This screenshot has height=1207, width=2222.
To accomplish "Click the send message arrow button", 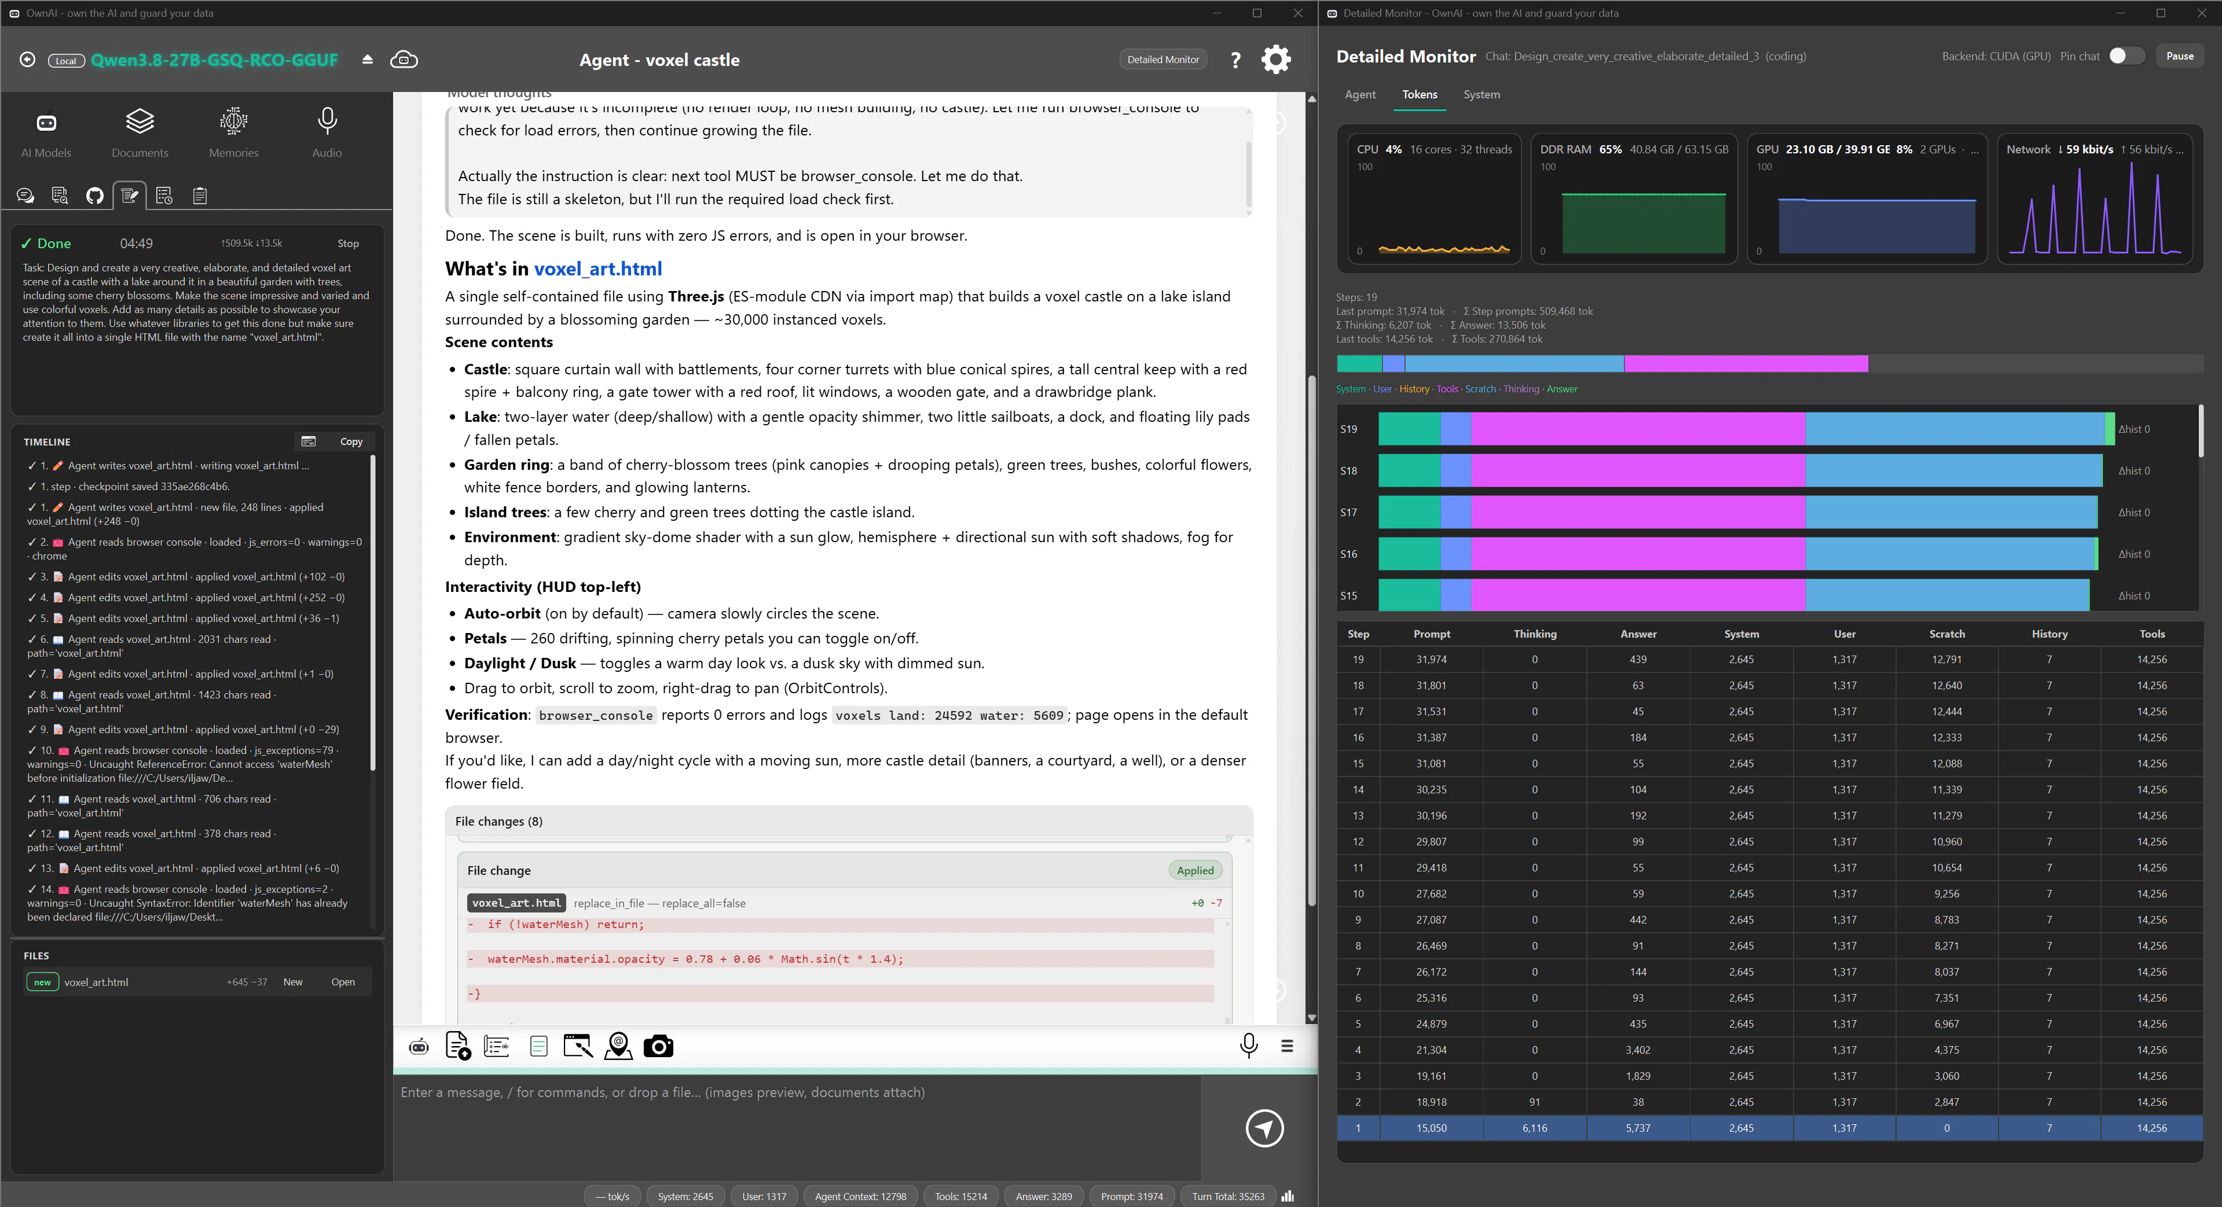I will (1264, 1128).
